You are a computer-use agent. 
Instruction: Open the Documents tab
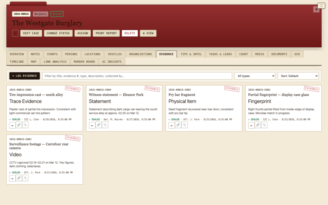point(279,54)
